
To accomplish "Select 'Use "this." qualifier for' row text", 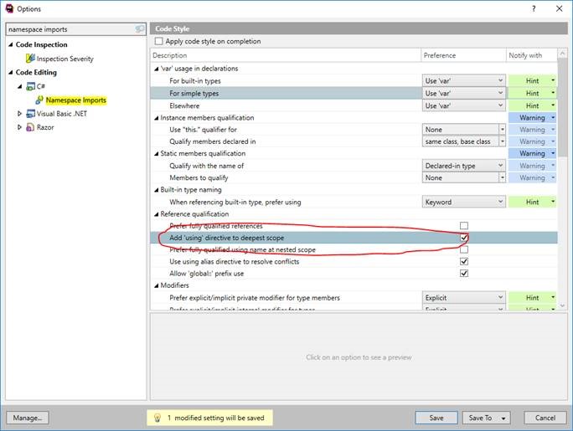I will (204, 130).
